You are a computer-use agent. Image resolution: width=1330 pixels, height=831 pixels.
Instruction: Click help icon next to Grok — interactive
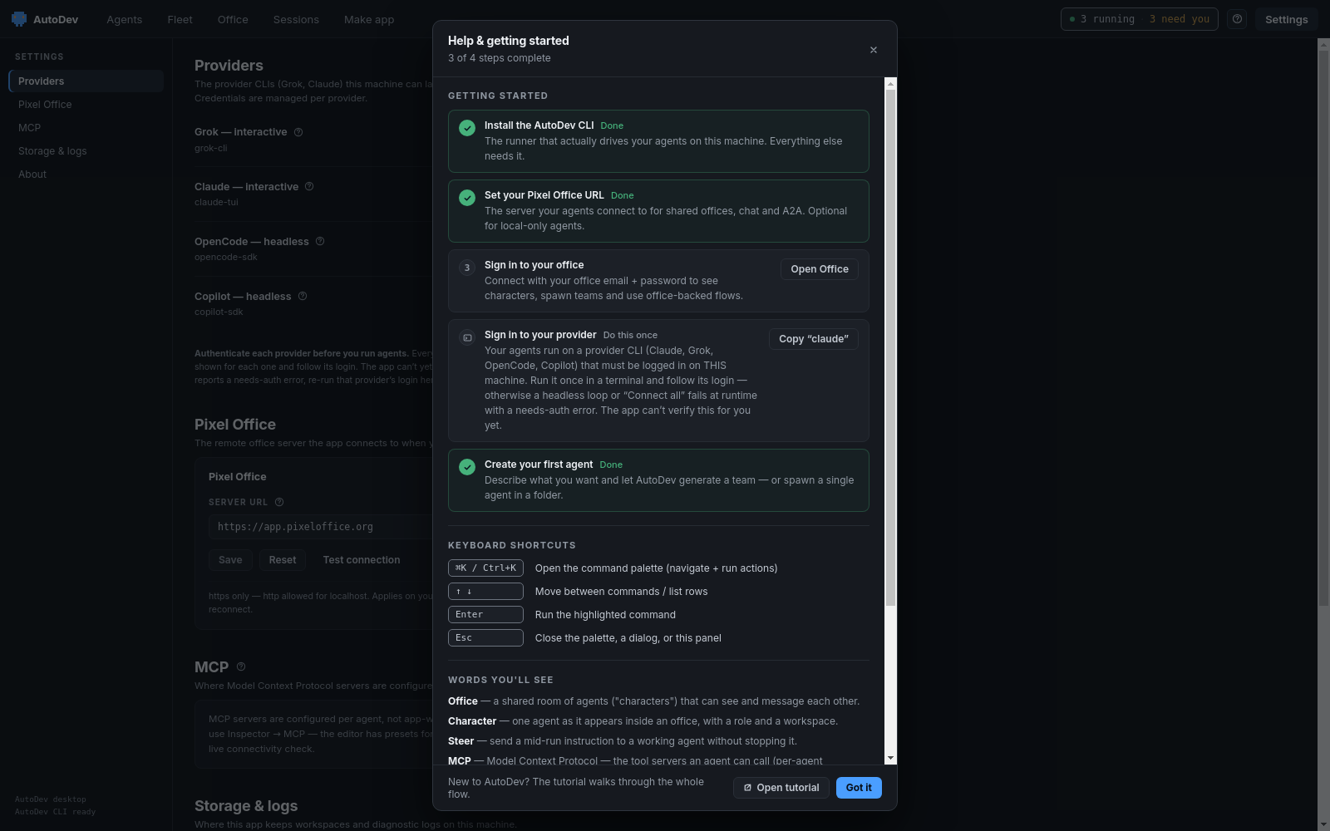298,132
